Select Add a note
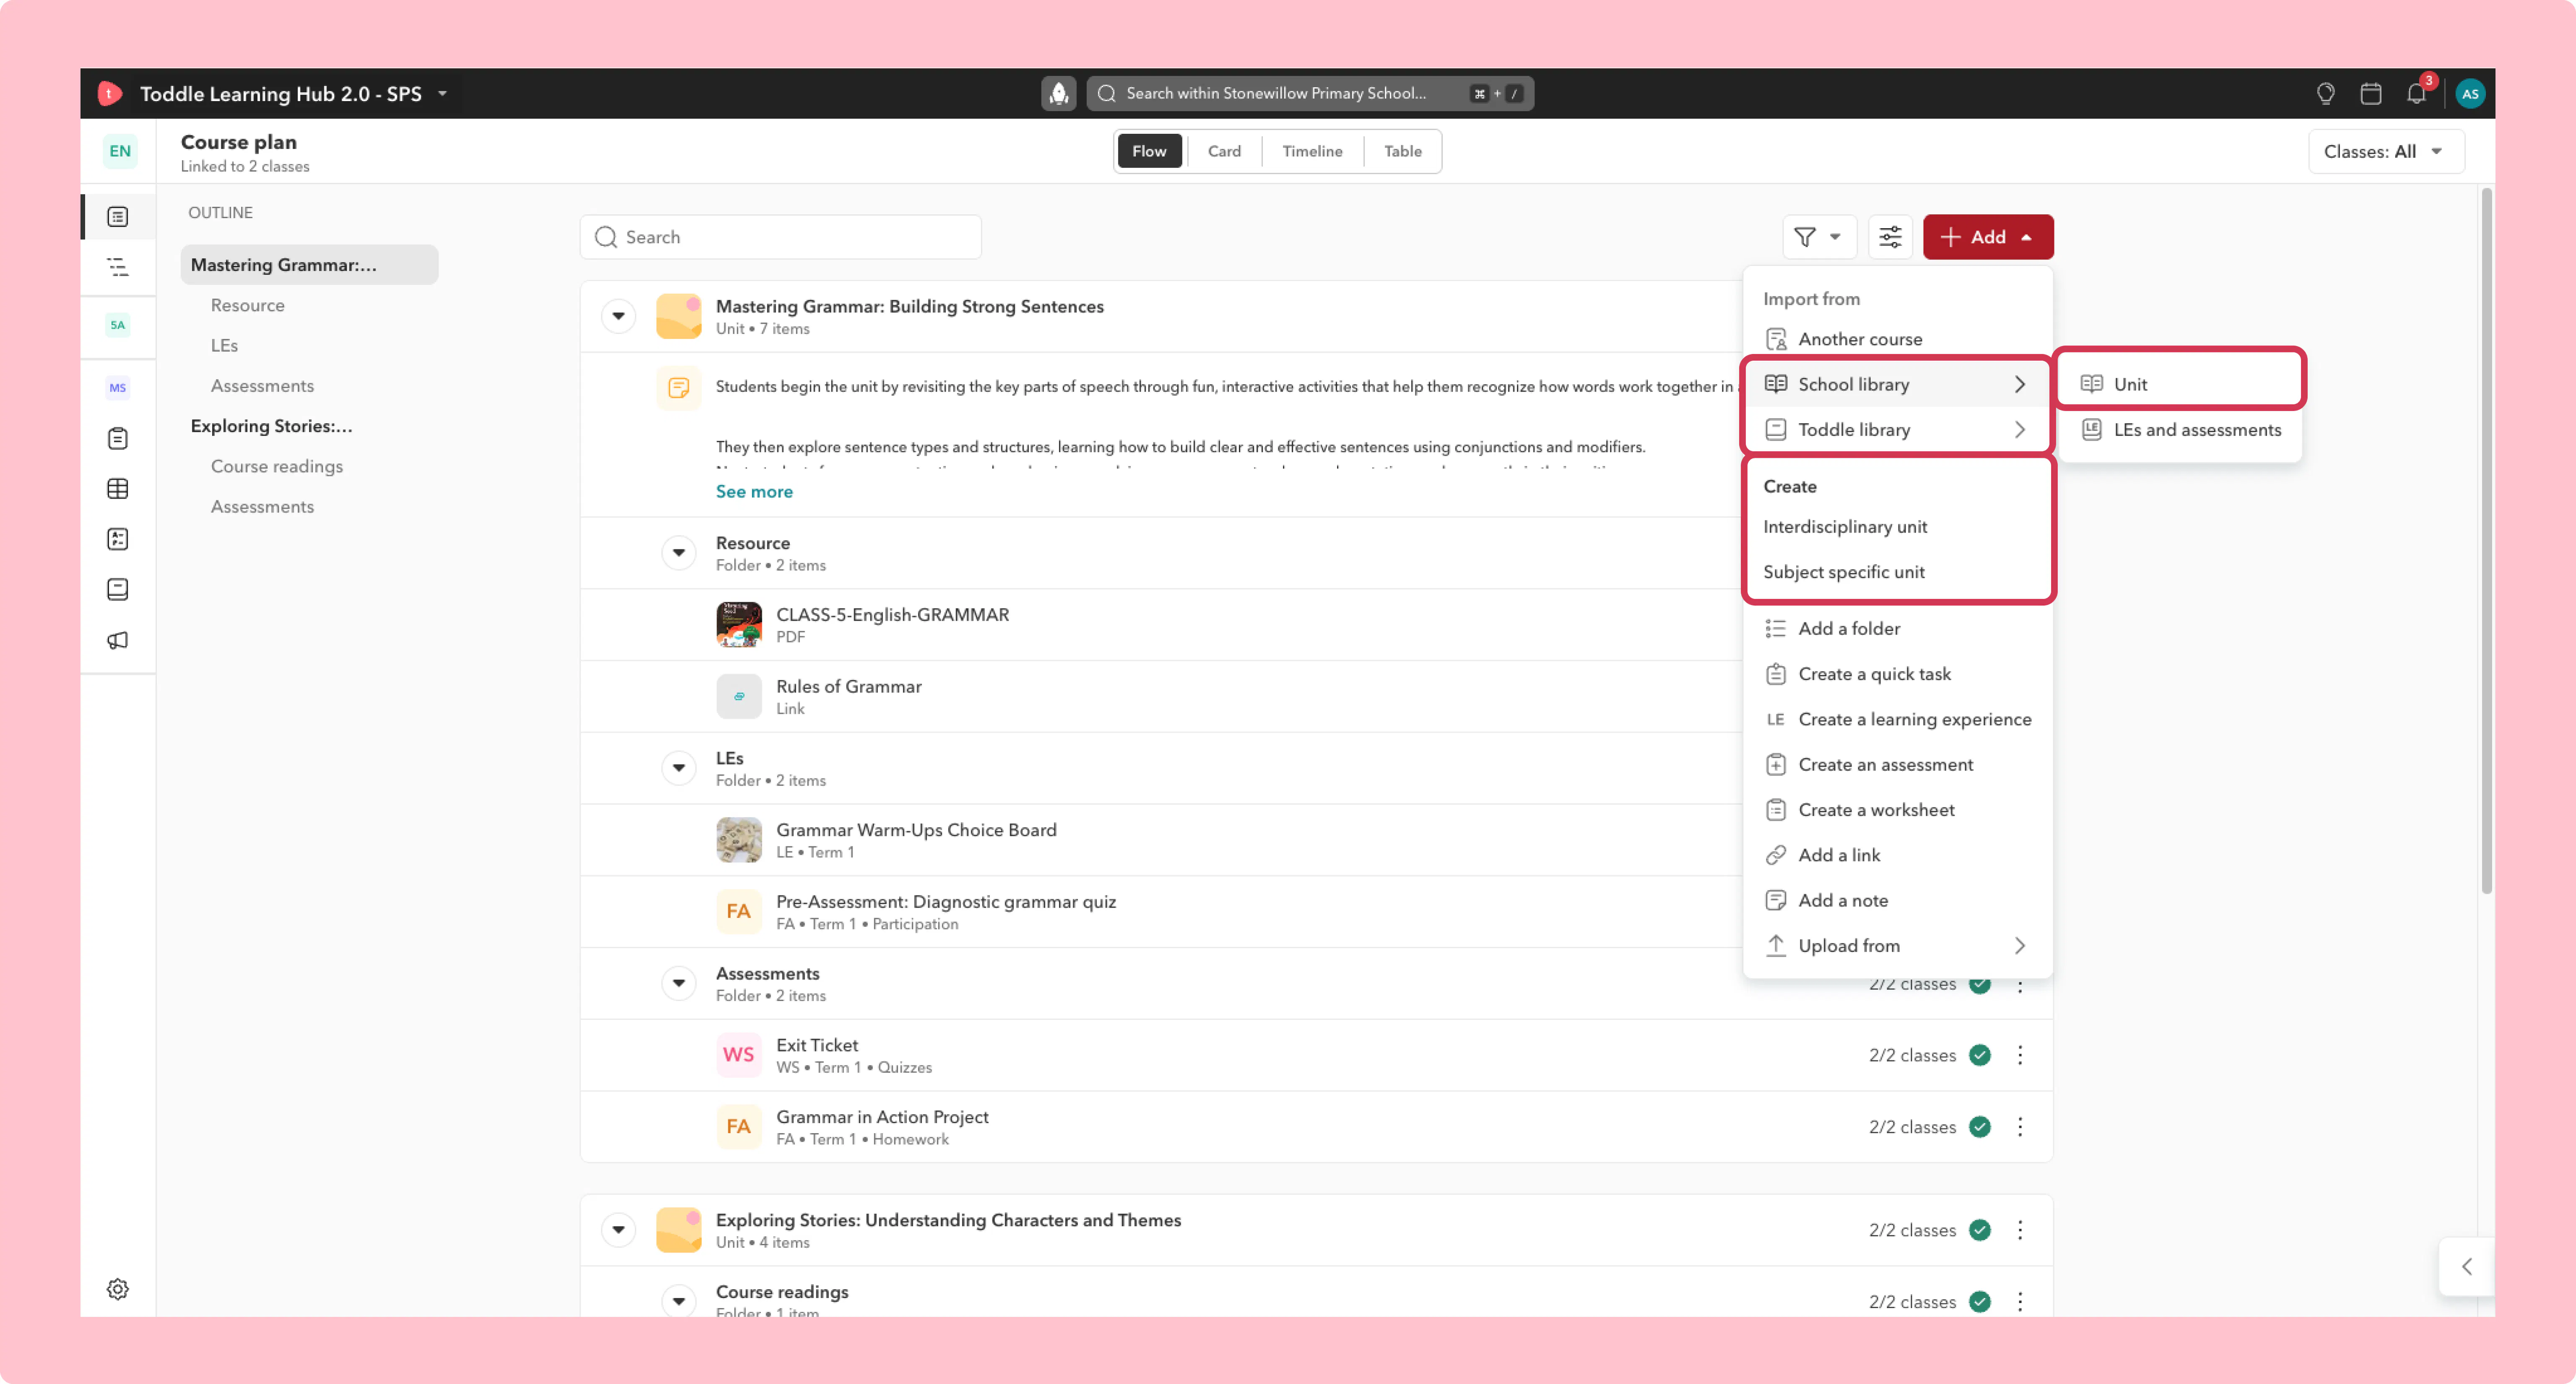 coord(1898,901)
